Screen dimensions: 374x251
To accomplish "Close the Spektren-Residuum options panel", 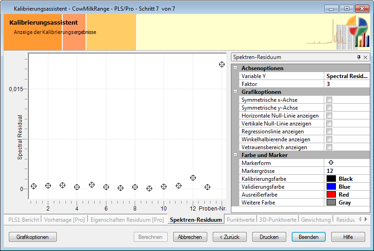I will (366, 57).
